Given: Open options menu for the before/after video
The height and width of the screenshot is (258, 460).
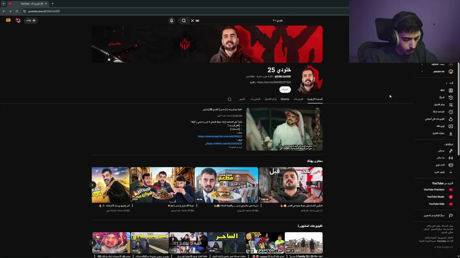Looking at the screenshot, I should coord(261,206).
